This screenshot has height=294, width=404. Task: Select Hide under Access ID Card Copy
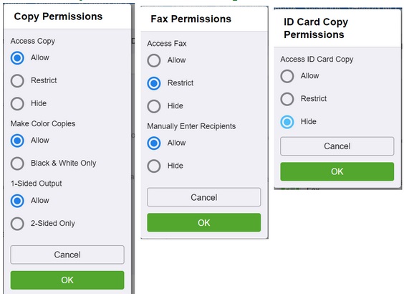point(287,122)
